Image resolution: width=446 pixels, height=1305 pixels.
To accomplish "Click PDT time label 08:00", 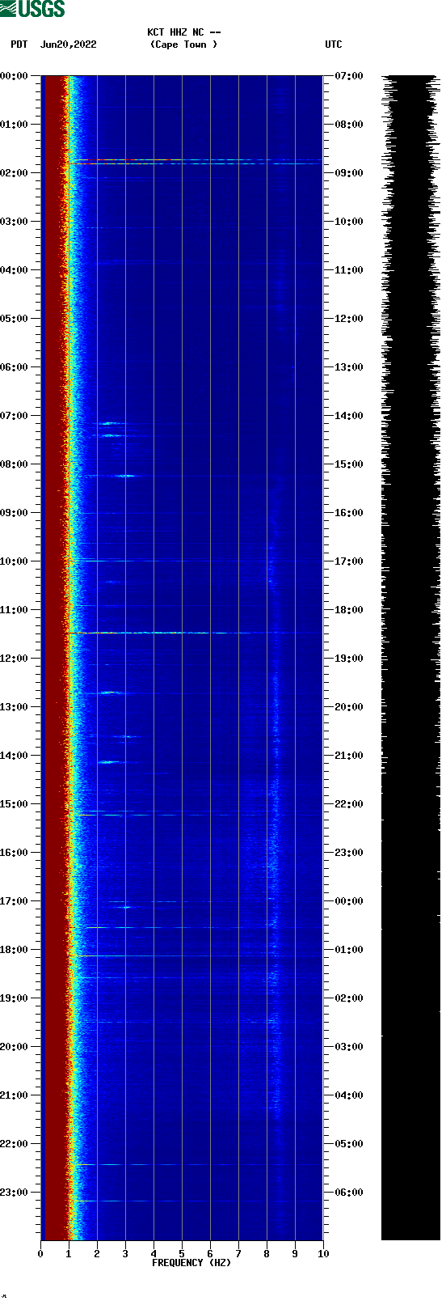I will (15, 464).
